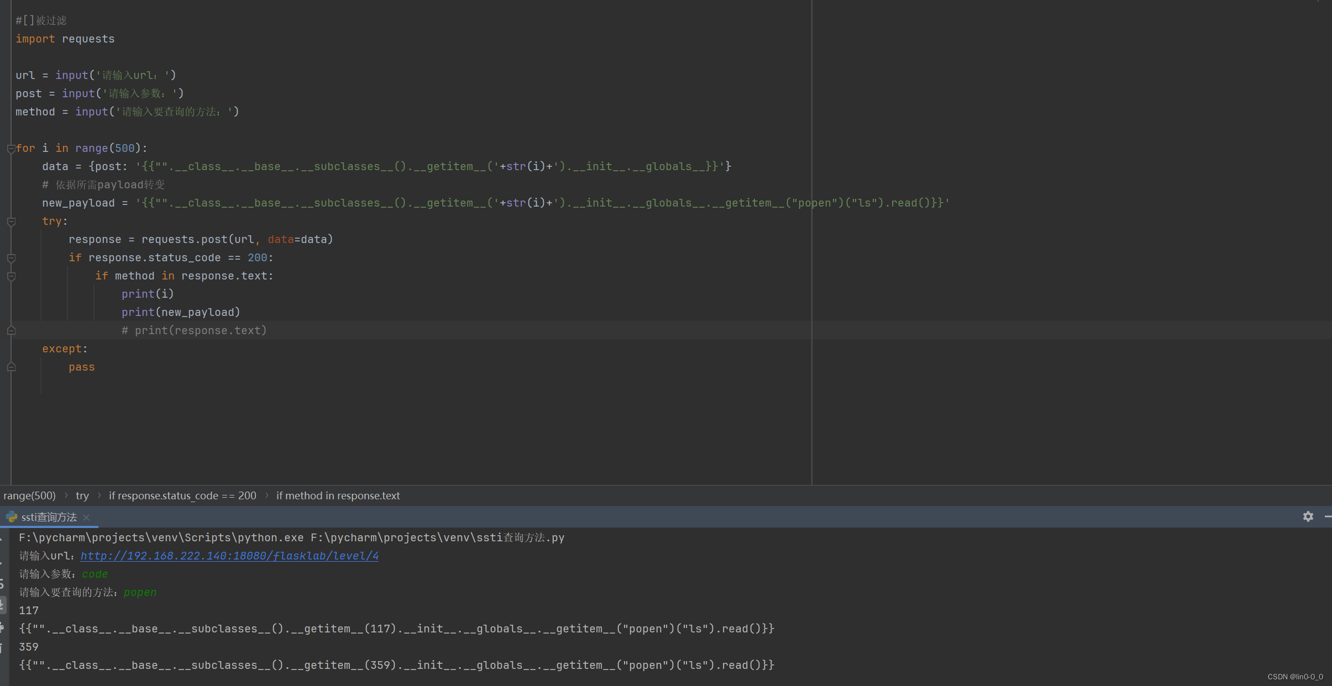This screenshot has width=1332, height=686.
Task: Open the Run panel settings gear
Action: coord(1308,516)
